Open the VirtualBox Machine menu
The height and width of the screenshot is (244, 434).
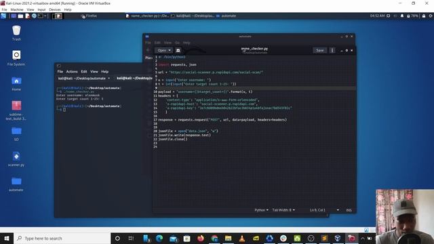pyautogui.click(x=17, y=9)
